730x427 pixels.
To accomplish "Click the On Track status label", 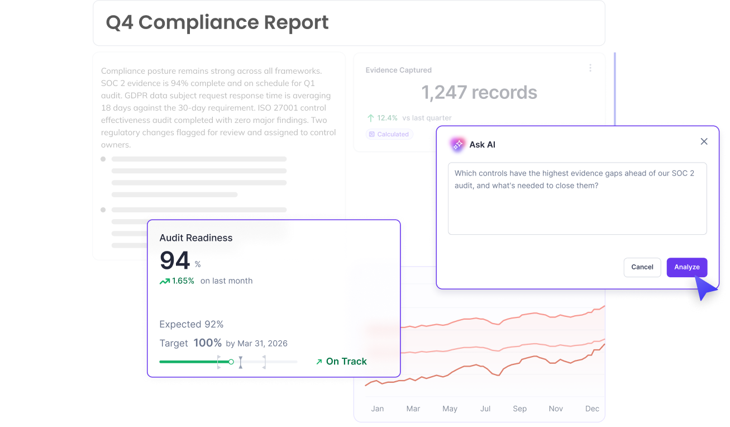I will point(346,362).
